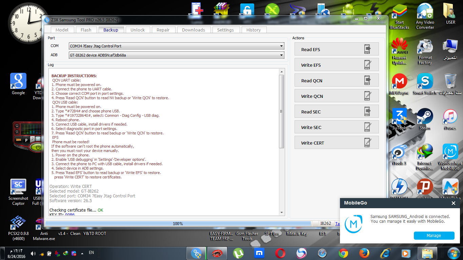The width and height of the screenshot is (463, 260).
Task: Open the psiphon3 desktop shortcut
Action: click(x=425, y=188)
